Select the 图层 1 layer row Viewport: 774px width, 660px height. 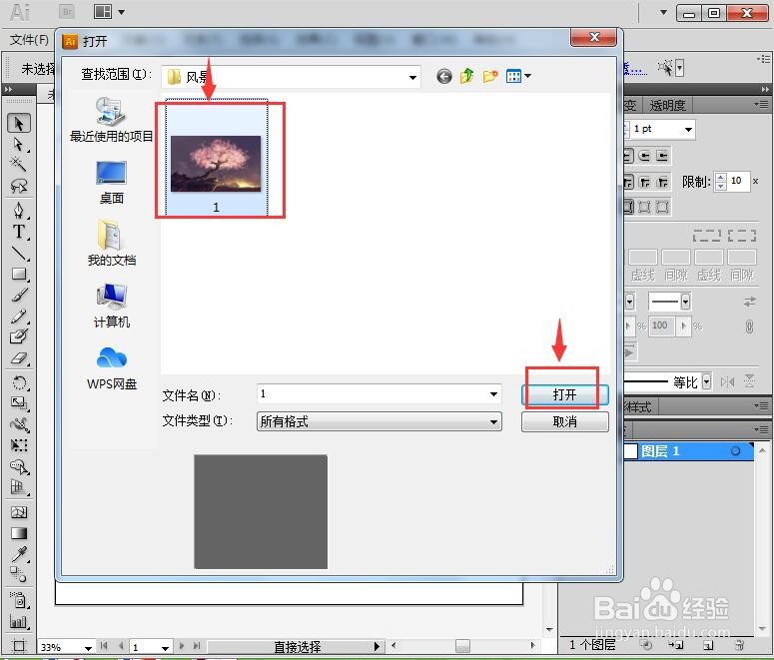point(689,451)
